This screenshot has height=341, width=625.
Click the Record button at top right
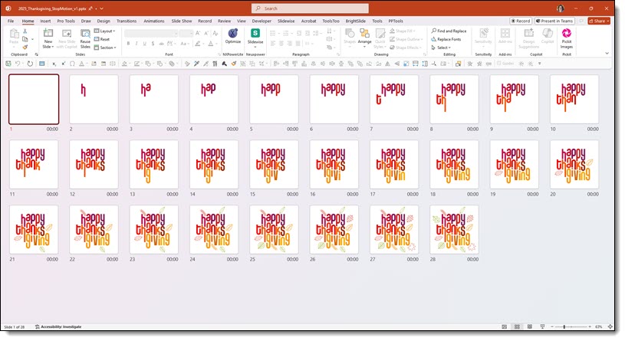pos(521,21)
